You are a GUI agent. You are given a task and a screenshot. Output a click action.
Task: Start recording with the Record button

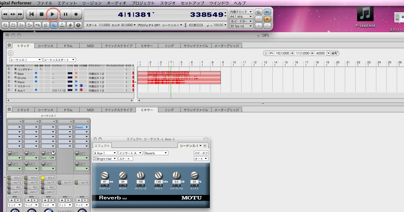point(76,14)
